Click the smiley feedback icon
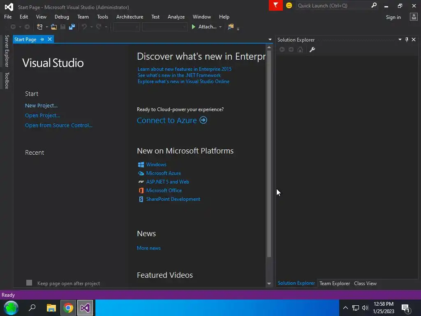The height and width of the screenshot is (316, 421). (289, 5)
